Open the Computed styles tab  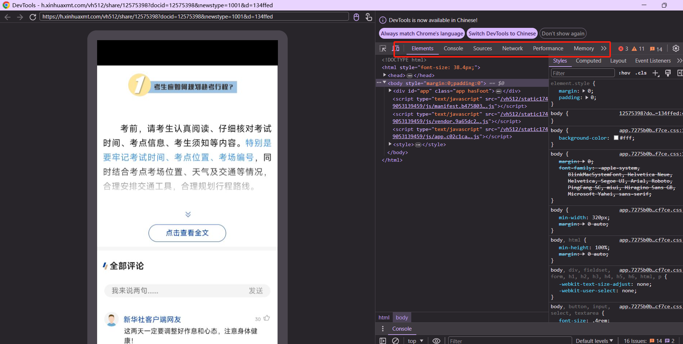tap(588, 60)
